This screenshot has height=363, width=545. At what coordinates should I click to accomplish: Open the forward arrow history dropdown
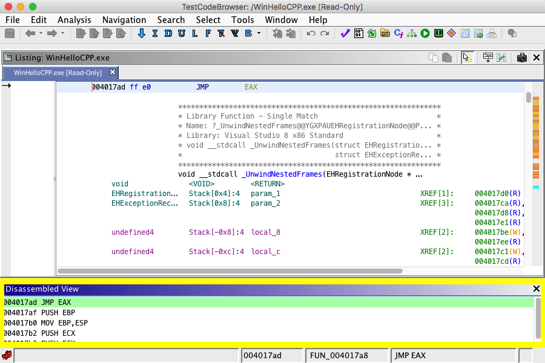point(63,33)
